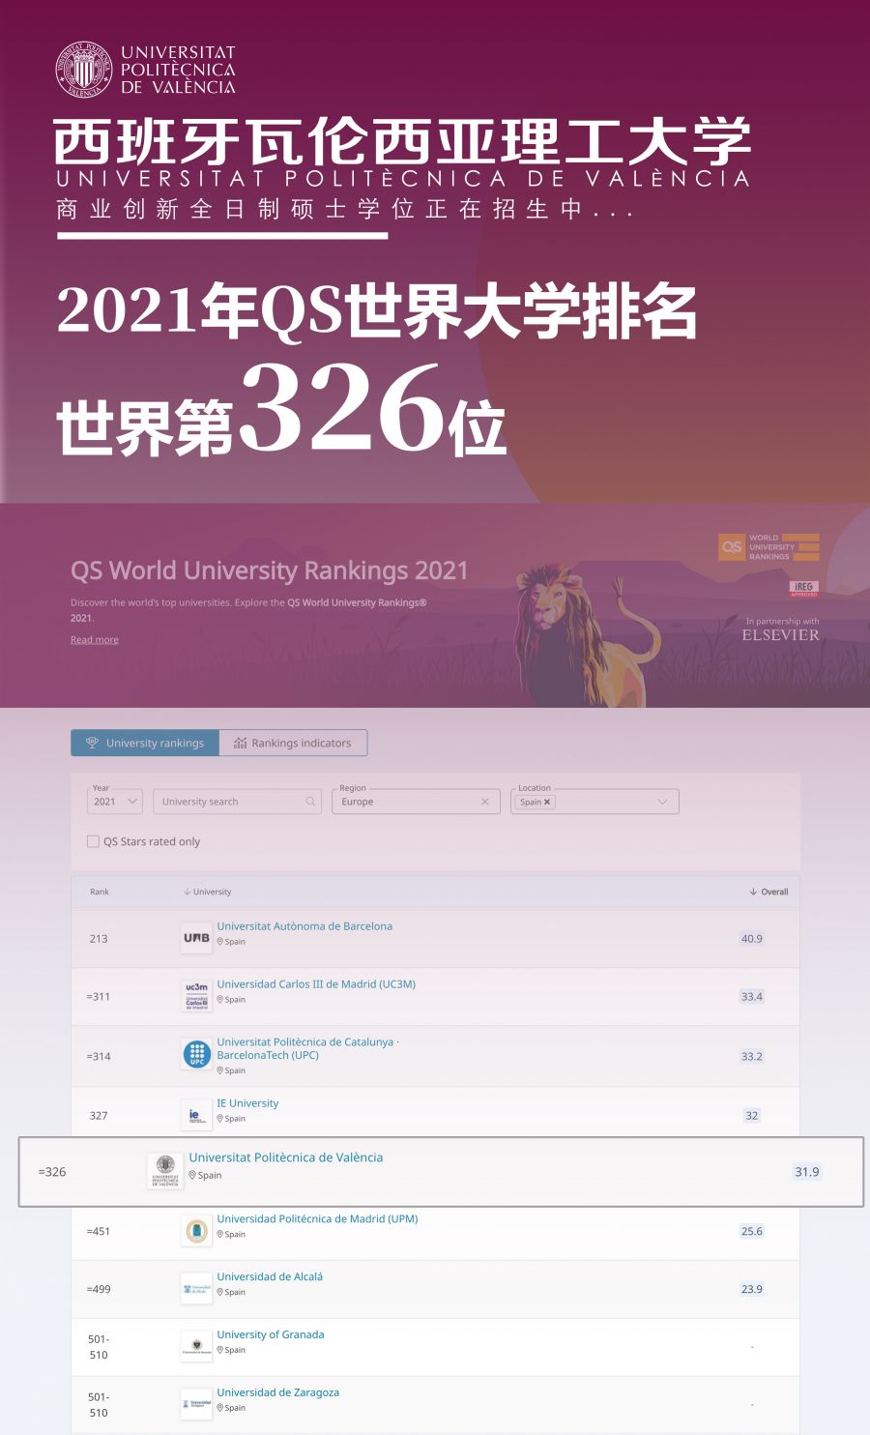This screenshot has width=870, height=1435.
Task: Expand the Location dropdown arrow
Action: click(x=662, y=802)
